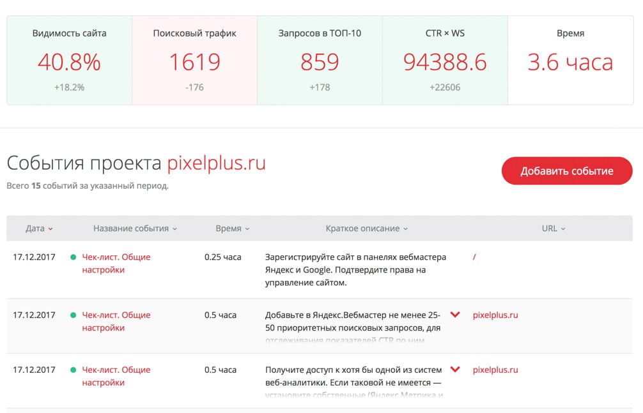Sort the table by the Время column header

pos(233,229)
